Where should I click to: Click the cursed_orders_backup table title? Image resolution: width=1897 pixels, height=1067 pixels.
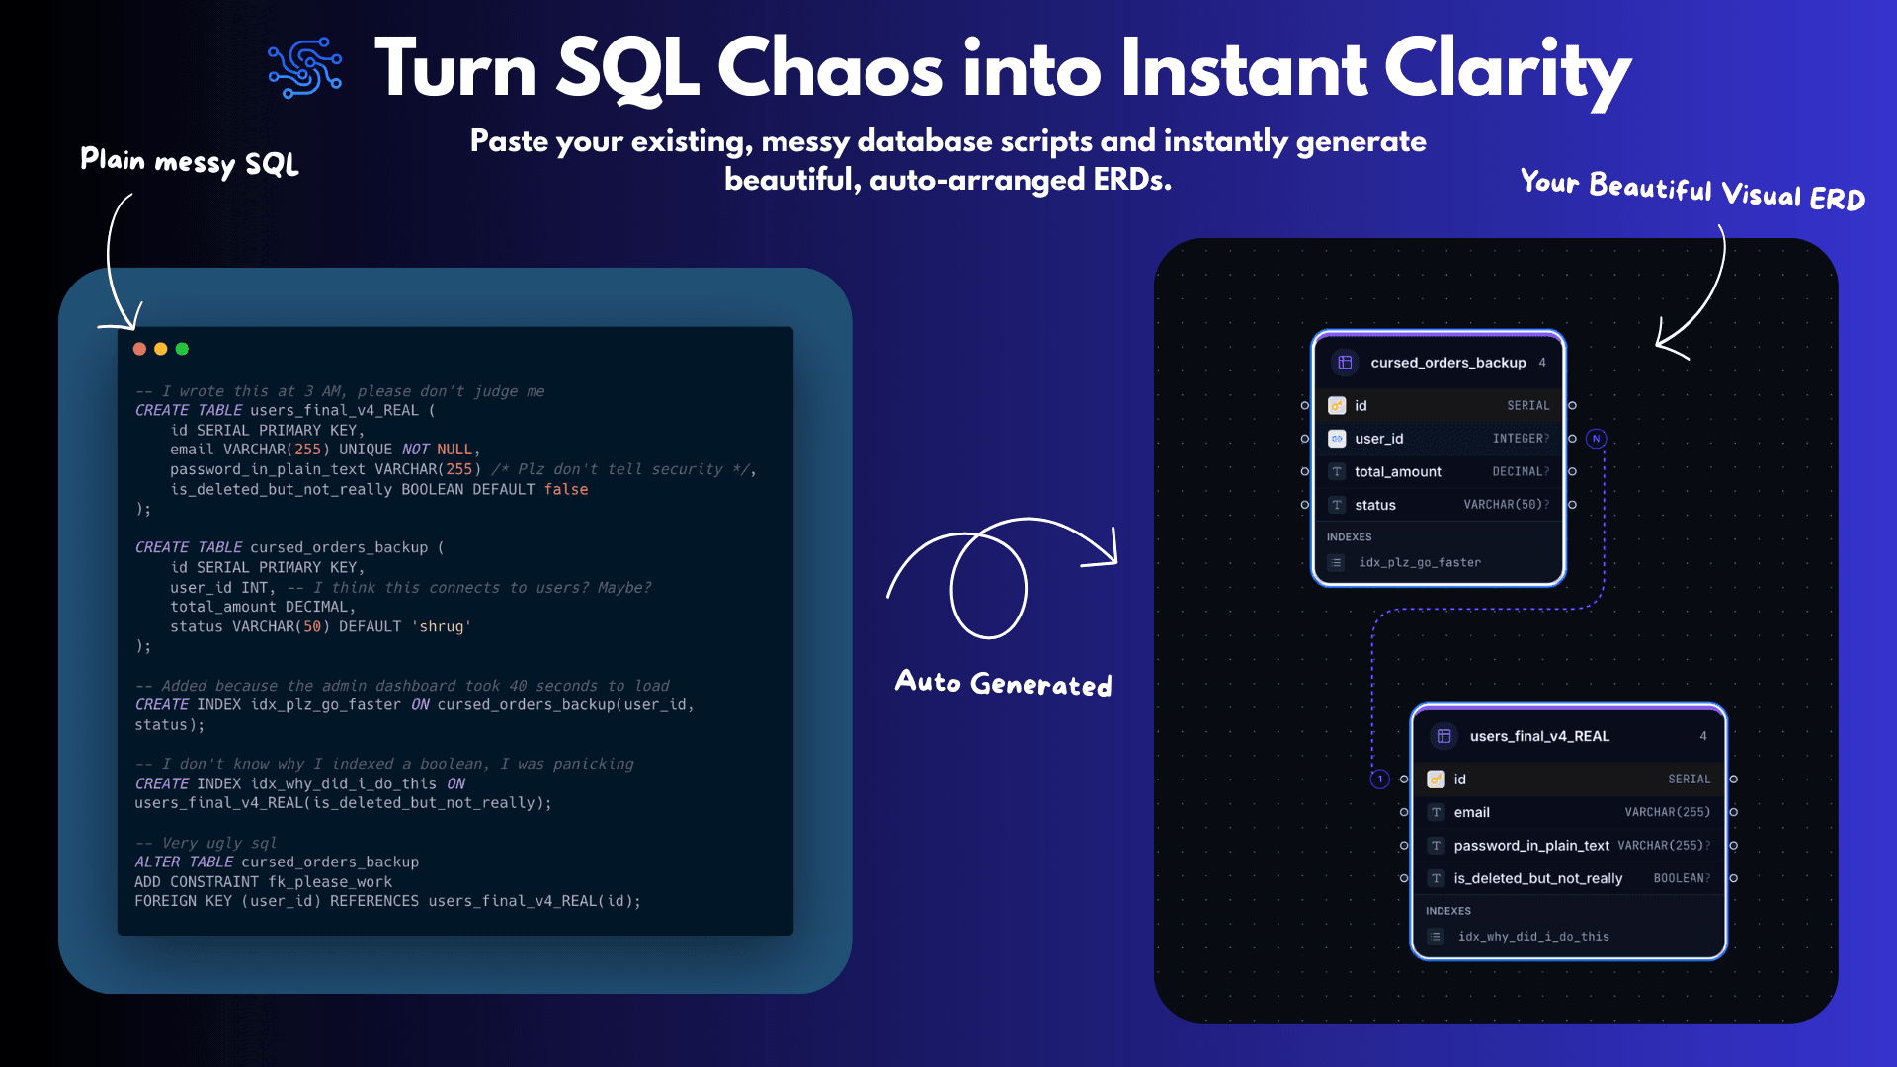tap(1447, 363)
